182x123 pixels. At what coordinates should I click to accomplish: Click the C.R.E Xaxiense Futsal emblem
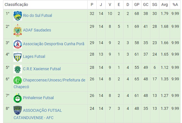[x=18, y=69]
